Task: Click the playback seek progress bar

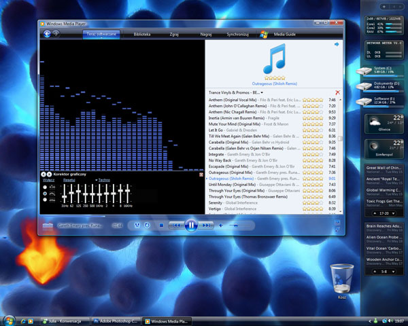Action: [x=191, y=216]
